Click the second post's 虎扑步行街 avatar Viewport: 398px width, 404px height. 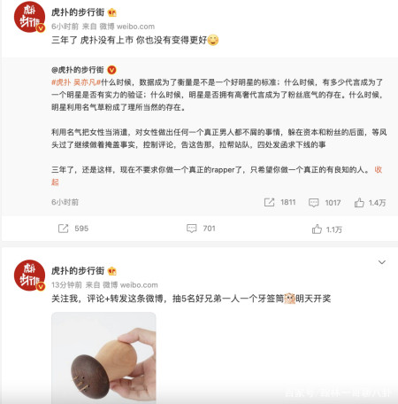(x=29, y=276)
